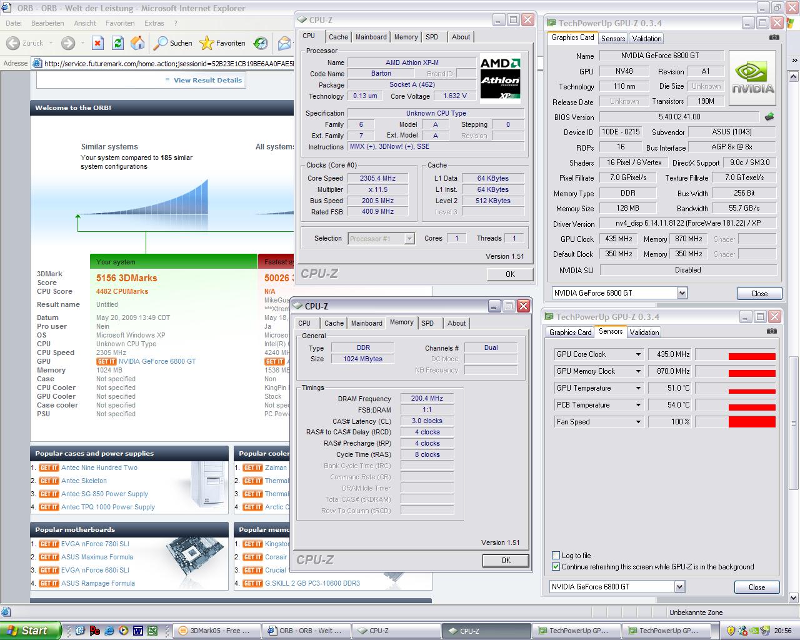
Task: Click GET IT badge beside NVIDIA GeForce 6800 GT
Action: click(x=106, y=361)
